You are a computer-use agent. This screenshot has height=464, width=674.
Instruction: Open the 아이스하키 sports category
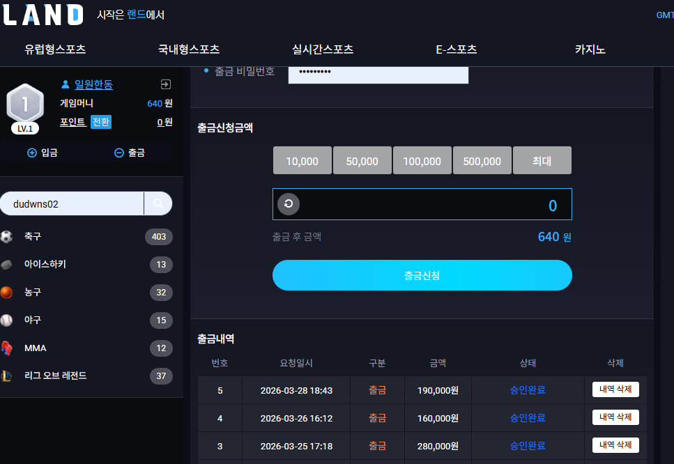point(45,265)
